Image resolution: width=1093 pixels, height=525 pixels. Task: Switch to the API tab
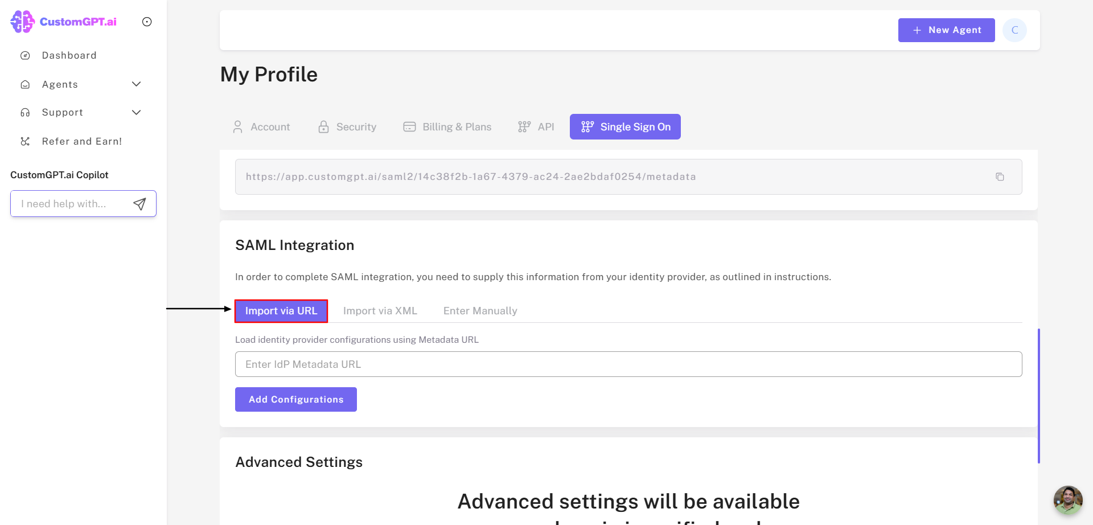(x=536, y=127)
